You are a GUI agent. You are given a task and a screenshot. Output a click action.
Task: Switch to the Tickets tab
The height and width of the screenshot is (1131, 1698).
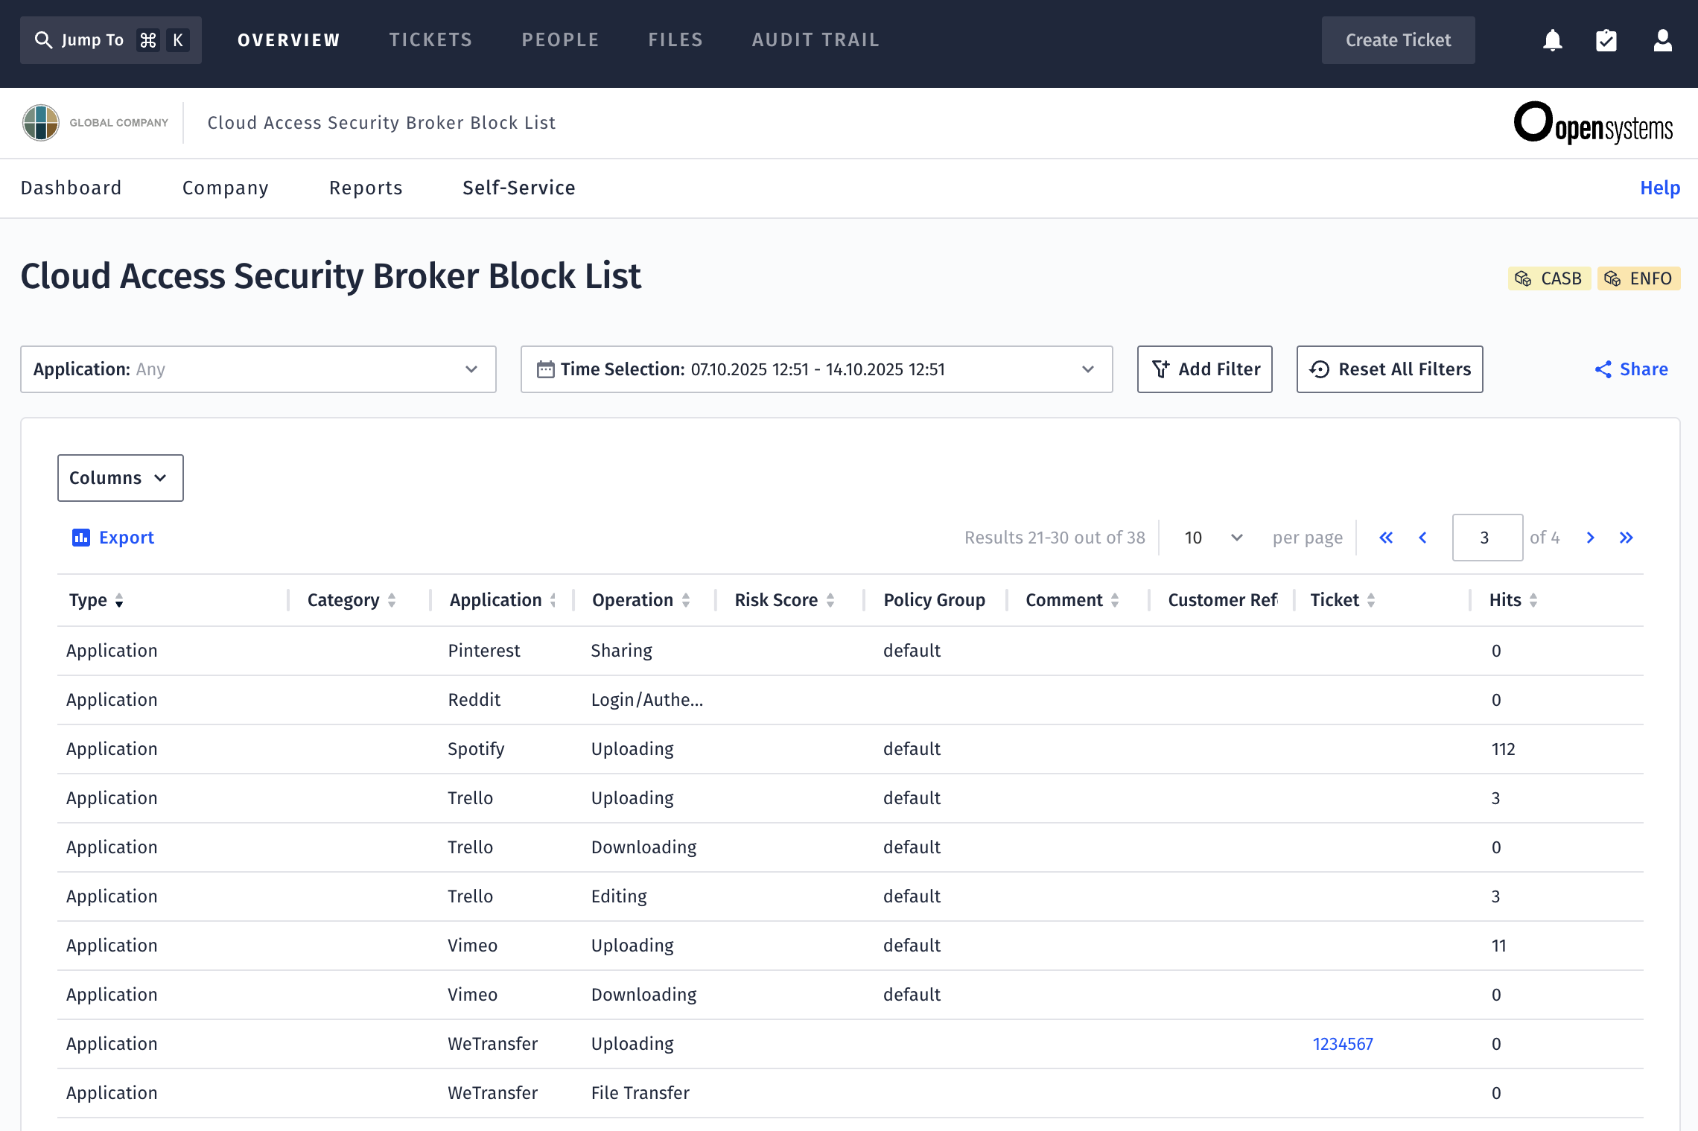(x=430, y=40)
